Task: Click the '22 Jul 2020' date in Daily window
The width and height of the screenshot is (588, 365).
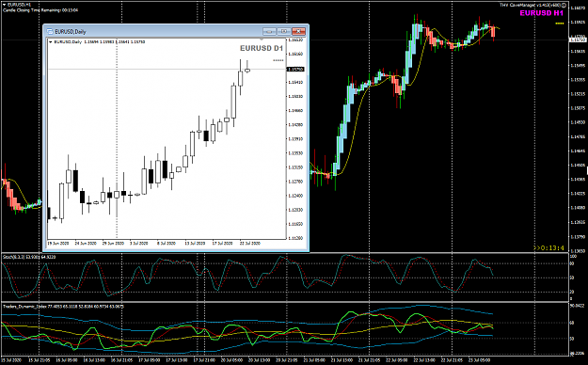Action: point(249,244)
